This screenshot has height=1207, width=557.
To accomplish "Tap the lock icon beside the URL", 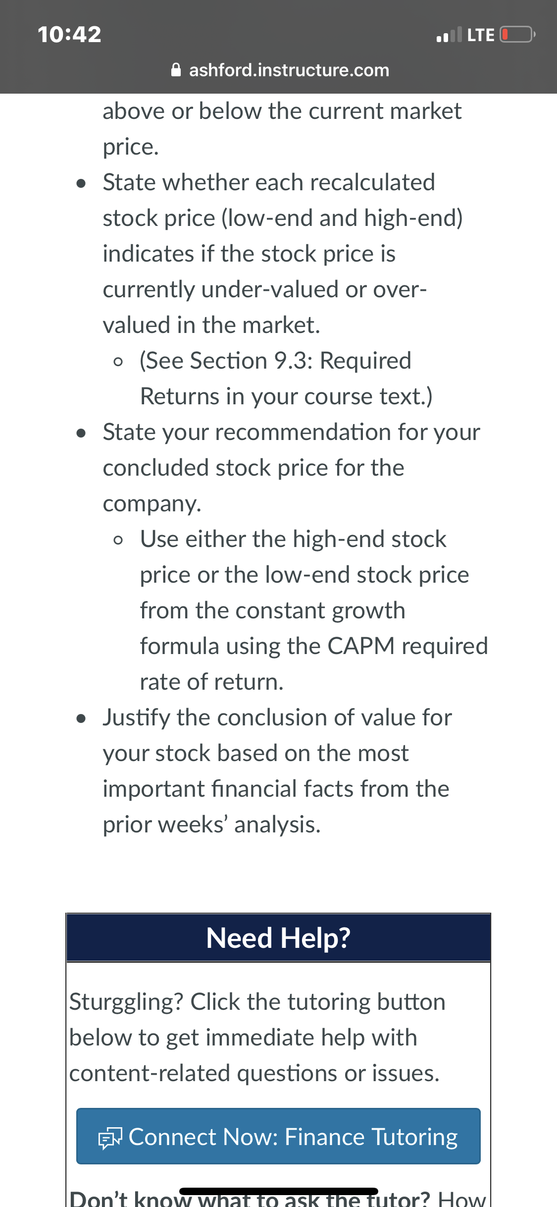I will coord(176,70).
